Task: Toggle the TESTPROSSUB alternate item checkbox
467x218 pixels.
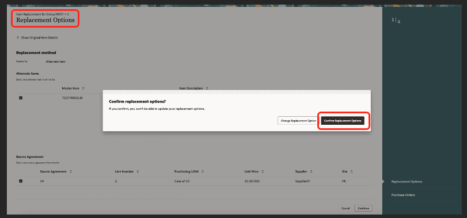Action: coord(21,98)
